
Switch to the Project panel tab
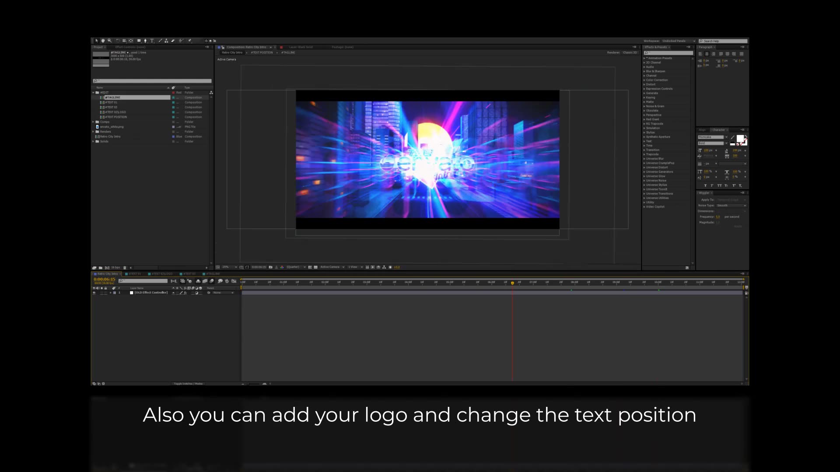coord(98,47)
